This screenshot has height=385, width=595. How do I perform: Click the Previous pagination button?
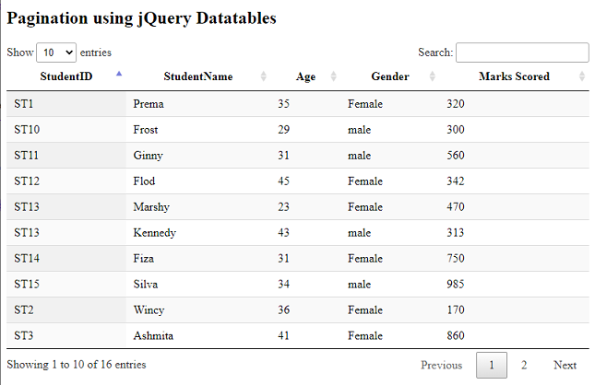tap(441, 365)
